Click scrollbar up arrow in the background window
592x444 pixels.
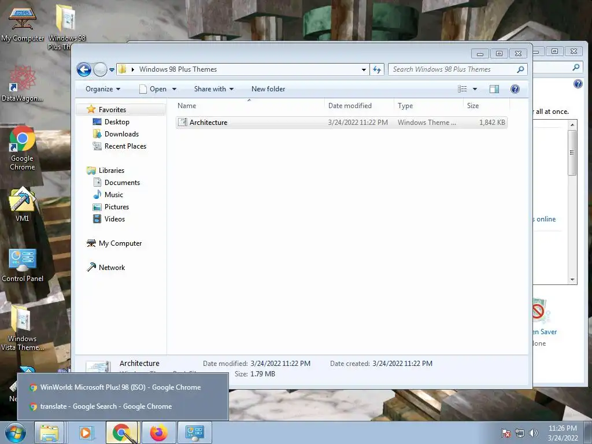click(x=572, y=125)
